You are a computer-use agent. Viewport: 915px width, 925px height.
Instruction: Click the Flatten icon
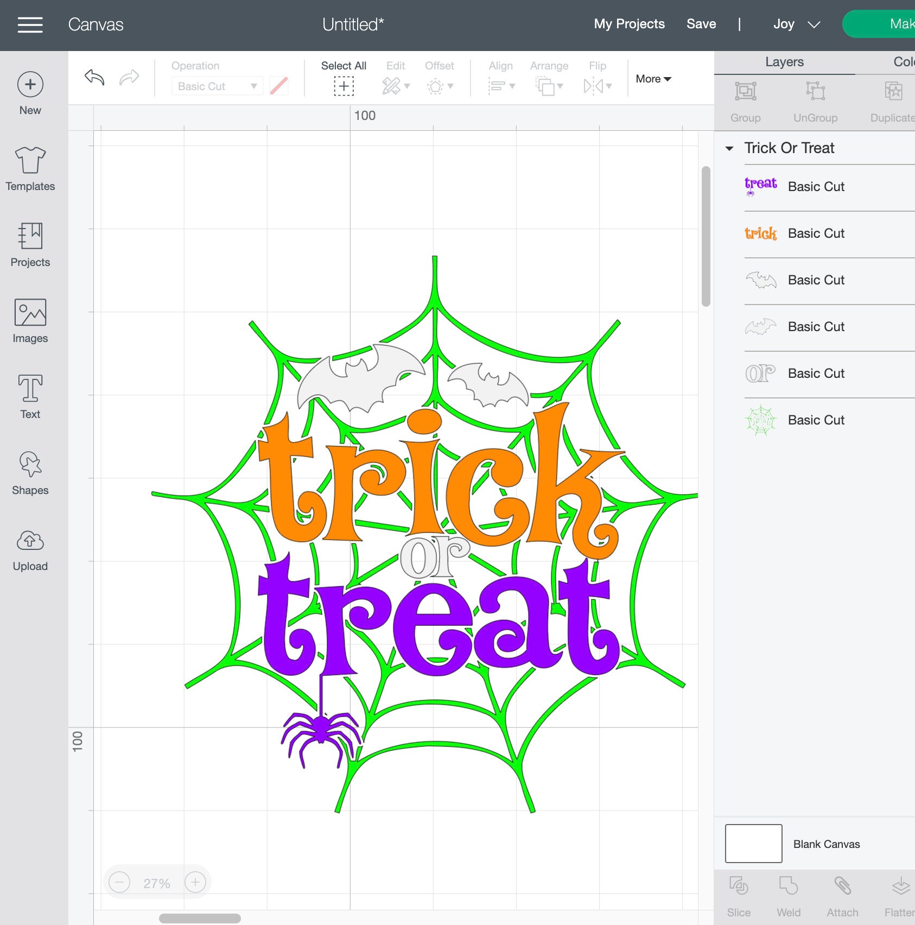(x=901, y=886)
